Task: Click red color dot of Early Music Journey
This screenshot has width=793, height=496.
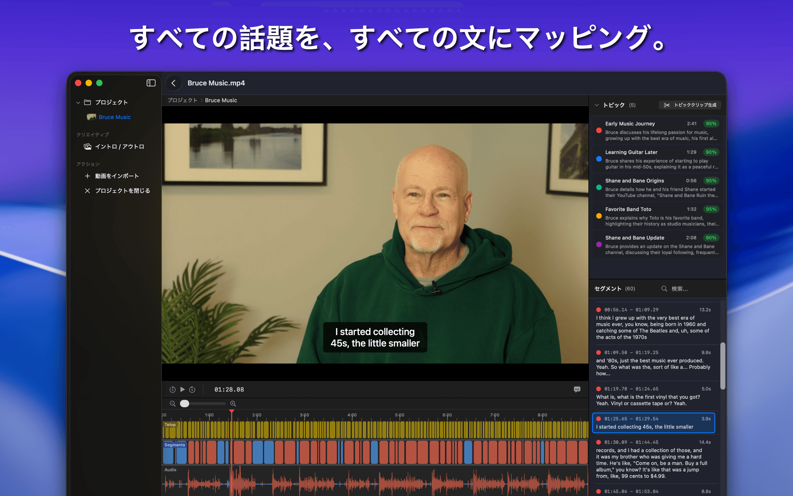Action: 599,131
